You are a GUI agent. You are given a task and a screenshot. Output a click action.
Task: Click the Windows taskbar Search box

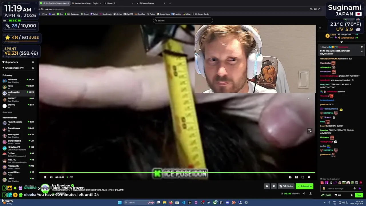(139, 203)
